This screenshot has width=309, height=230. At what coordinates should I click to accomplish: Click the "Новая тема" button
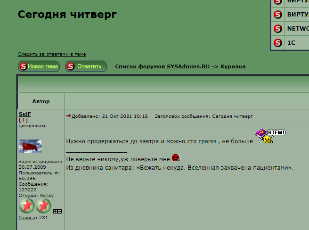[39, 66]
